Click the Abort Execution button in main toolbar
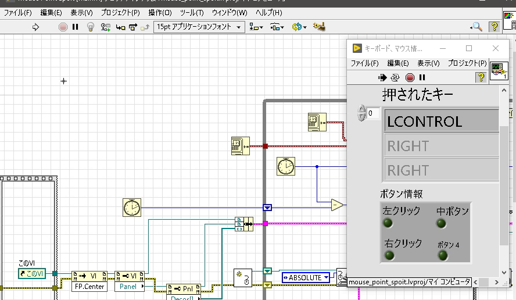The width and height of the screenshot is (516, 300). click(63, 27)
